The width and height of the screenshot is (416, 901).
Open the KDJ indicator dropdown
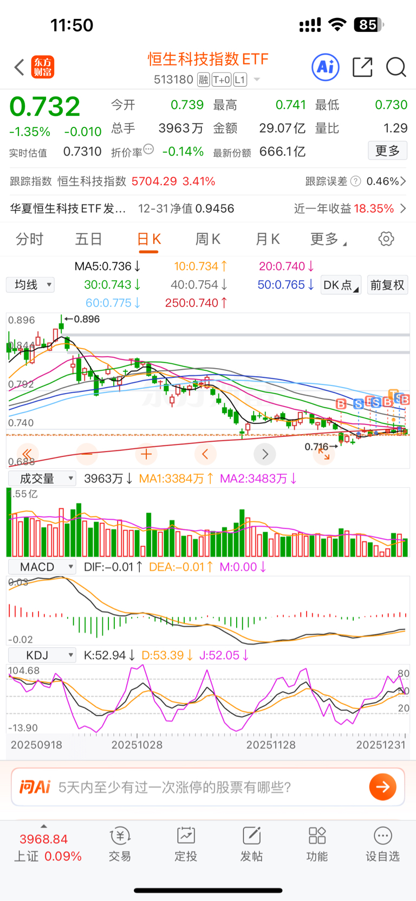pos(42,655)
